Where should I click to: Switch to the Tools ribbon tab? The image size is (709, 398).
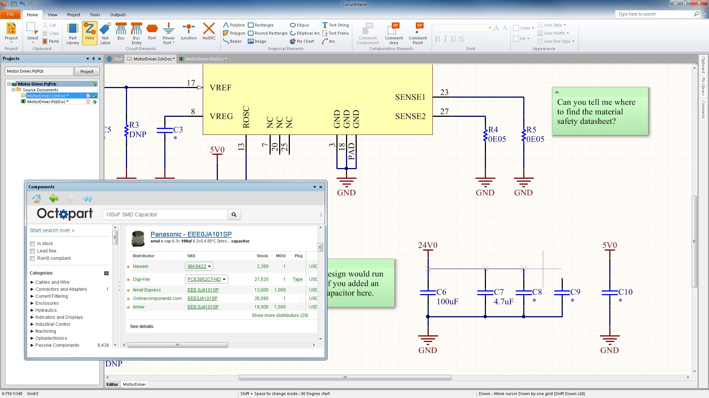(95, 15)
